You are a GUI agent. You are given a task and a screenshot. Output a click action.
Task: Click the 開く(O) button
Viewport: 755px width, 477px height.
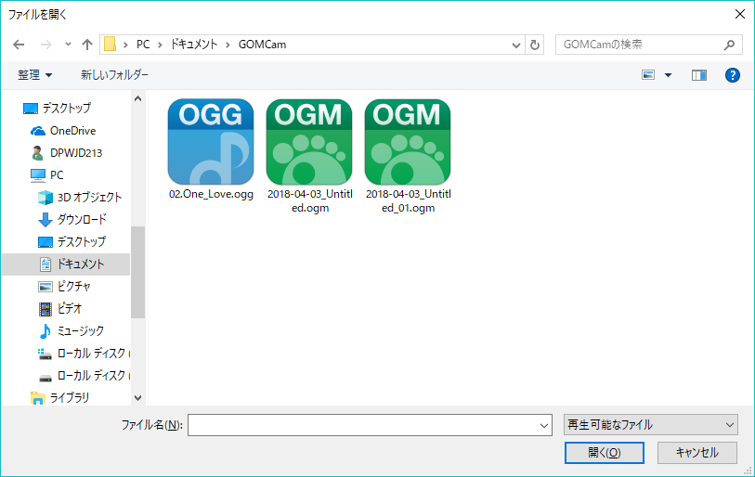[x=604, y=453]
